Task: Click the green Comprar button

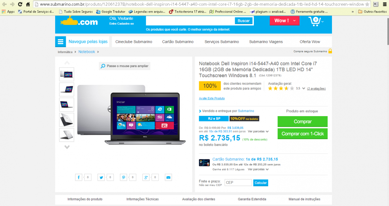Action: (302, 122)
